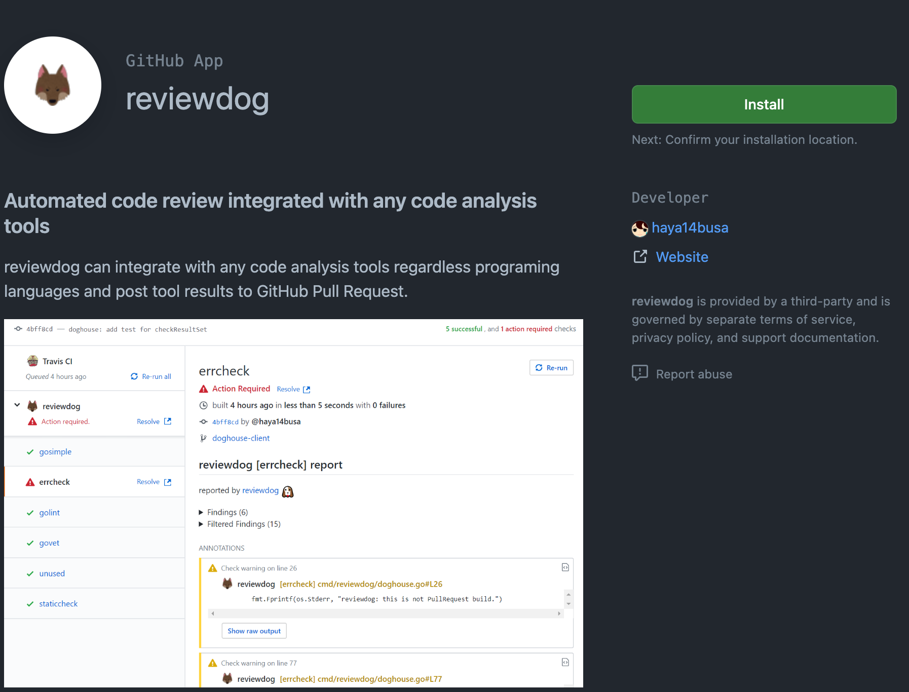
Task: Click the refresh icon on Re-run button
Action: pos(539,368)
